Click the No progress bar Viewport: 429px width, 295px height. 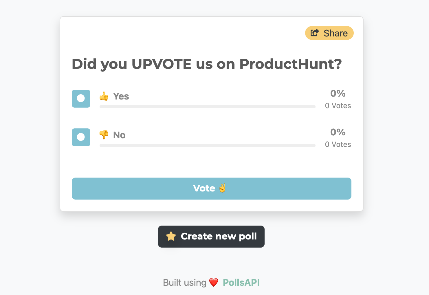(x=207, y=145)
